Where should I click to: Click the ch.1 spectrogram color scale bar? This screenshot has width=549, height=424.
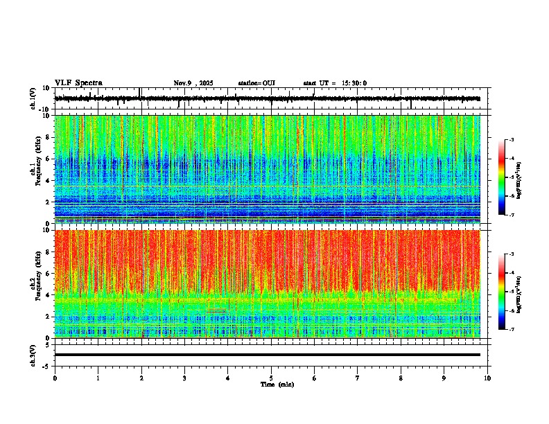501,177
